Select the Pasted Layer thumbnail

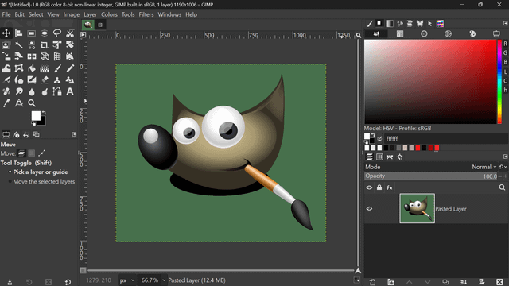click(x=417, y=208)
